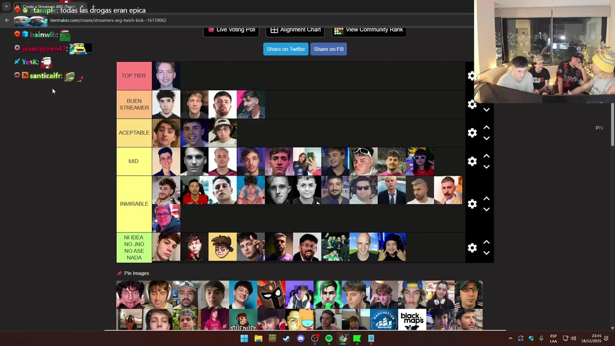Click the microphone tray icon

pos(541,338)
